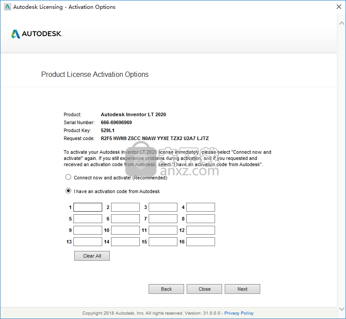Select Connect now and activate radio button
The width and height of the screenshot is (346, 319).
pyautogui.click(x=69, y=177)
